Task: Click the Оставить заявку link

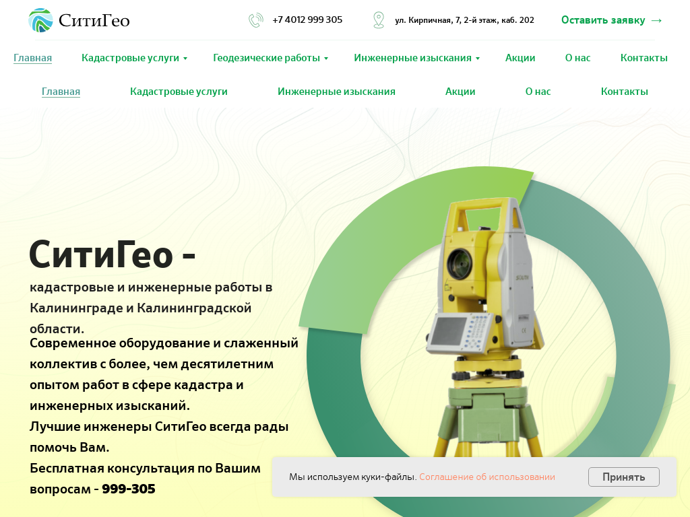Action: pos(603,20)
